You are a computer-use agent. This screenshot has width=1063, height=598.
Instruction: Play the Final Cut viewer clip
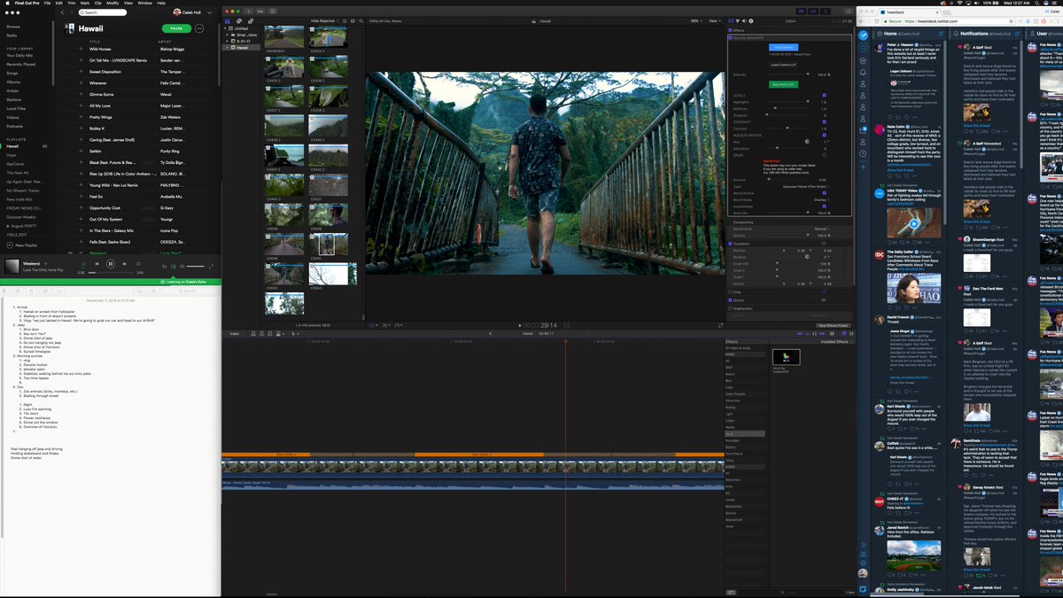coord(520,325)
